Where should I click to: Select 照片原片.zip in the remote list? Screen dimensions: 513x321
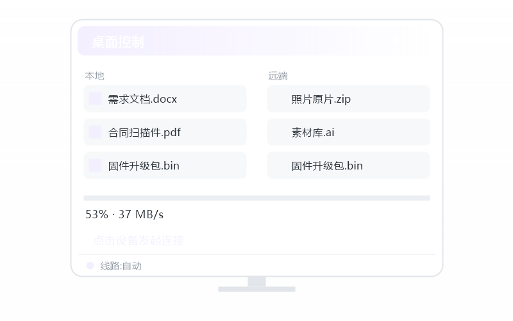321,99
